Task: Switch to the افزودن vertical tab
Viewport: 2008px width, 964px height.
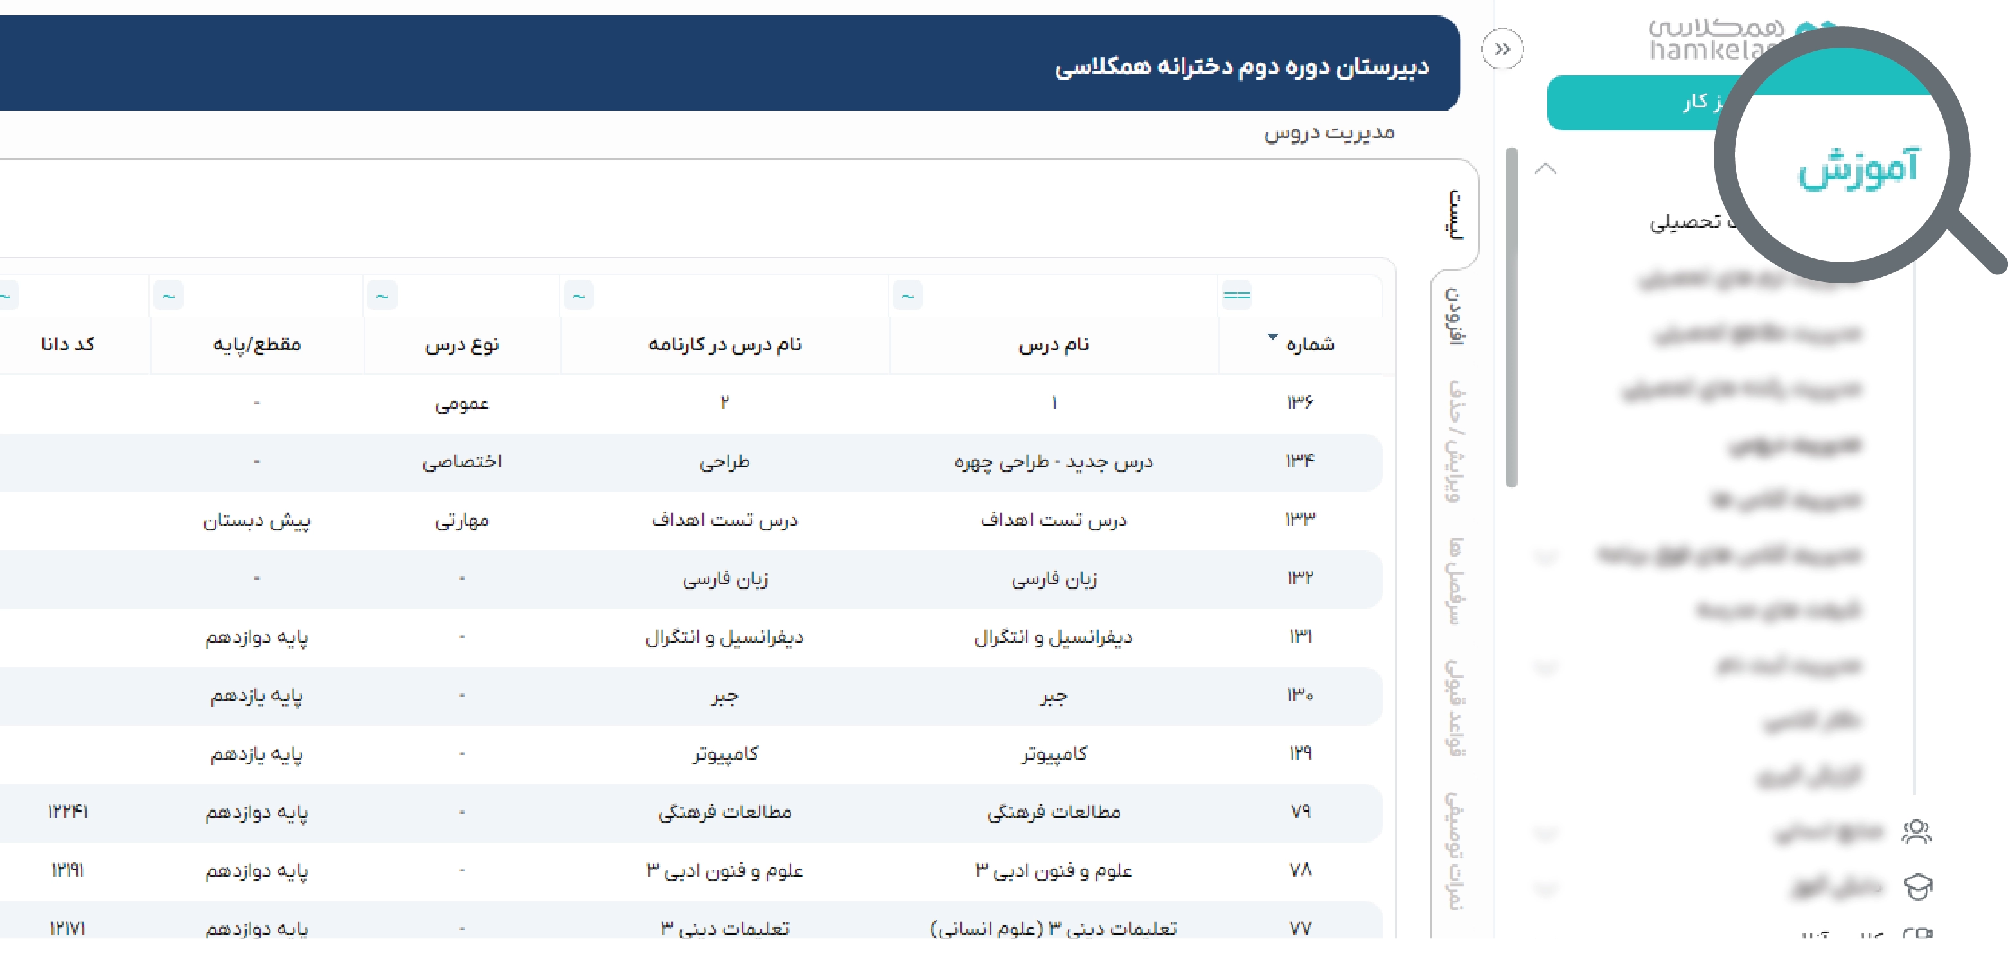Action: [1455, 316]
